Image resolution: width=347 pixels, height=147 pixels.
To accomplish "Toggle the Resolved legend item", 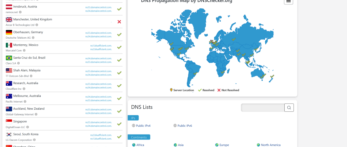I will pyautogui.click(x=206, y=90).
